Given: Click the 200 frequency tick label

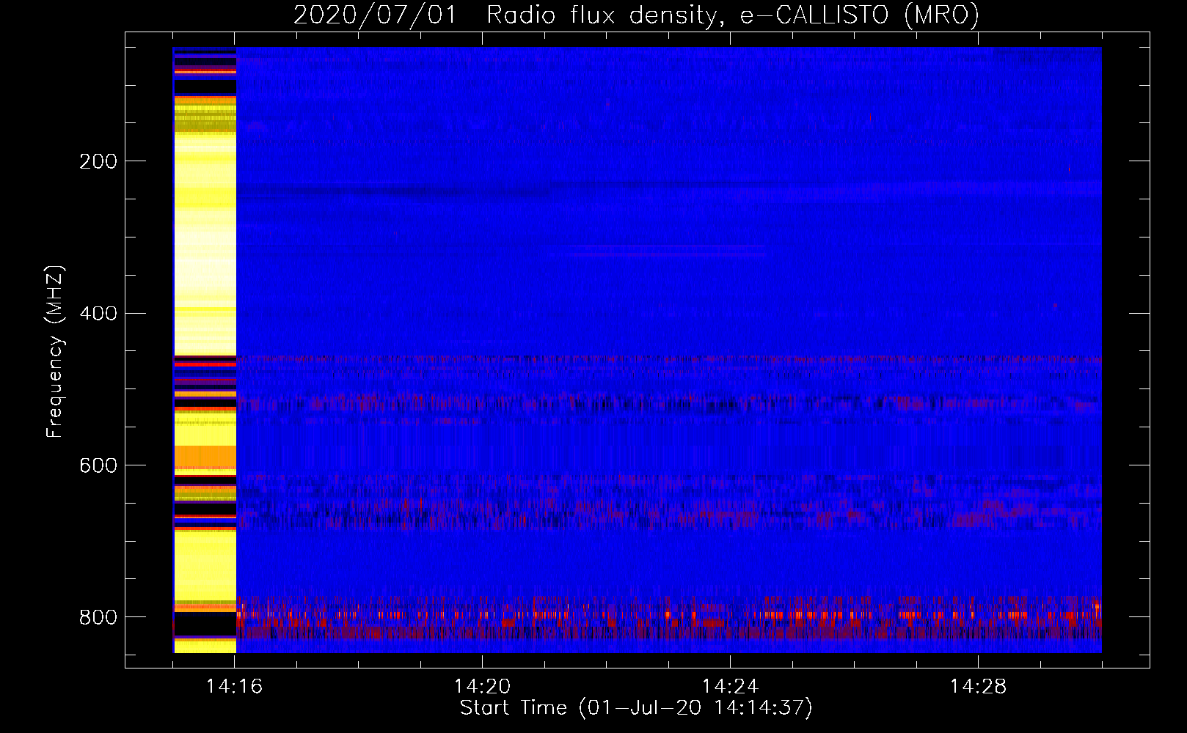Looking at the screenshot, I should [98, 161].
